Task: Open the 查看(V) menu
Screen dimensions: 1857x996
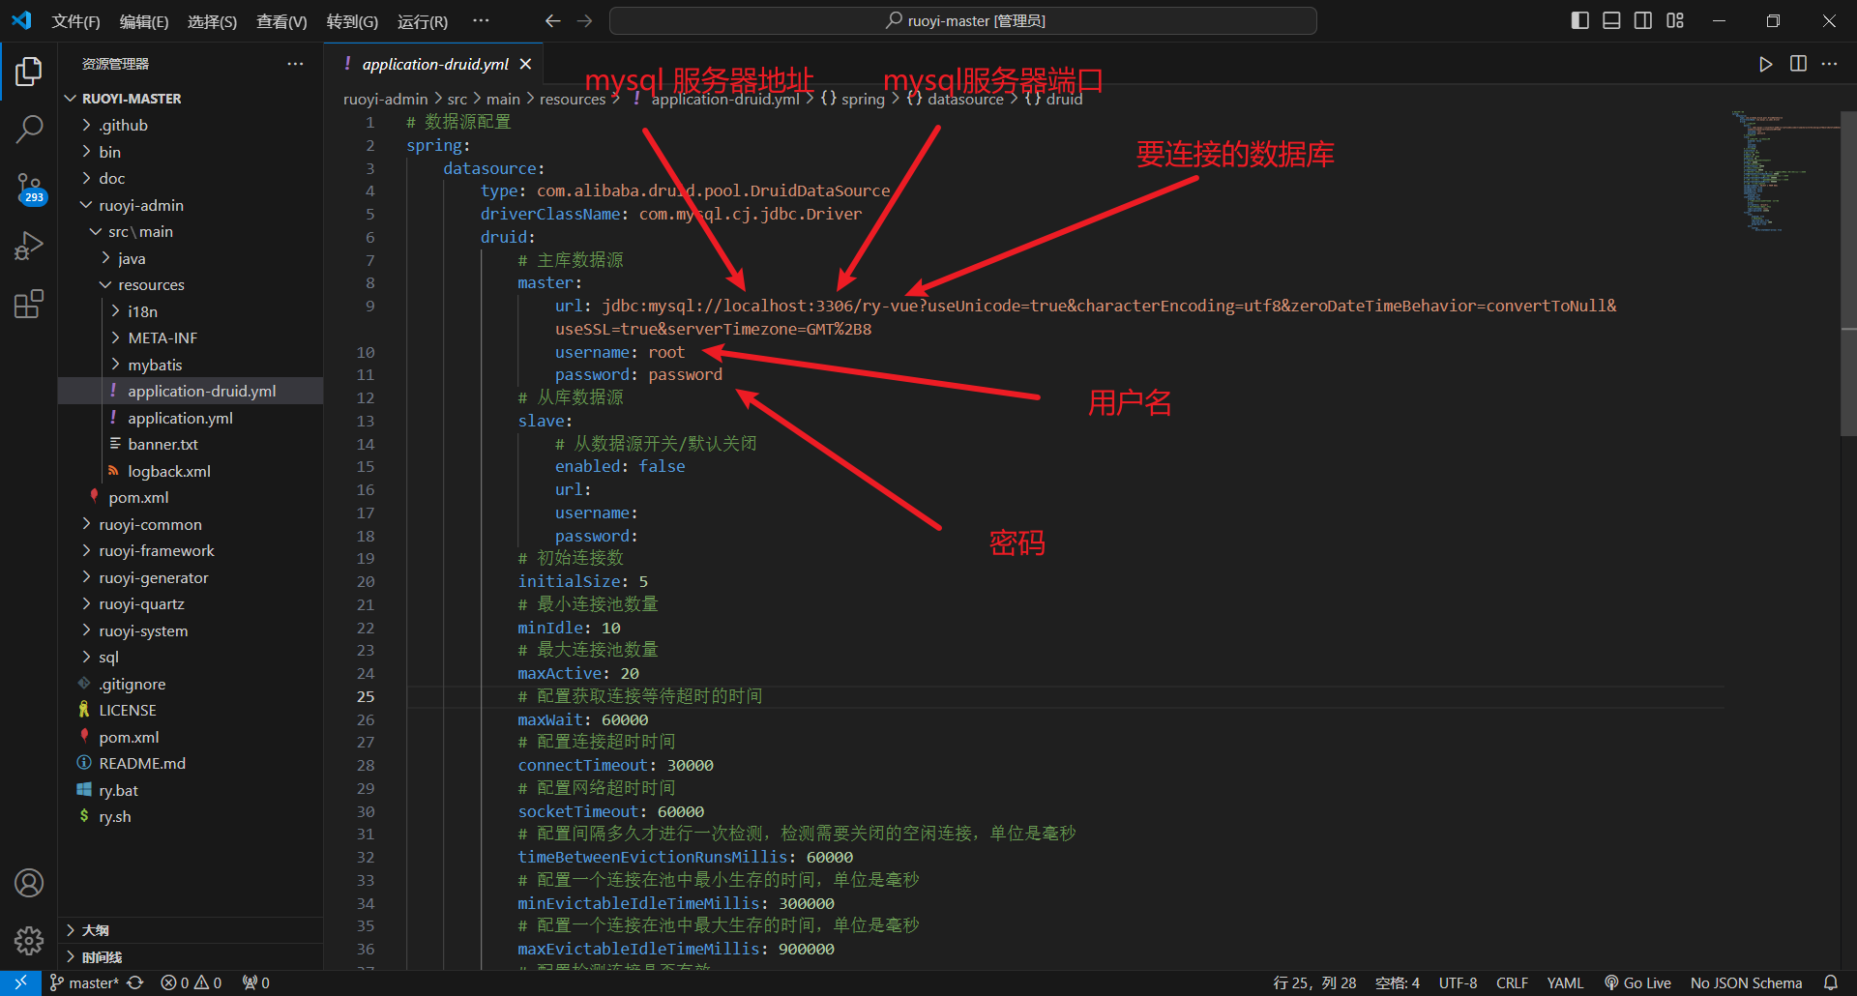Action: 281,21
